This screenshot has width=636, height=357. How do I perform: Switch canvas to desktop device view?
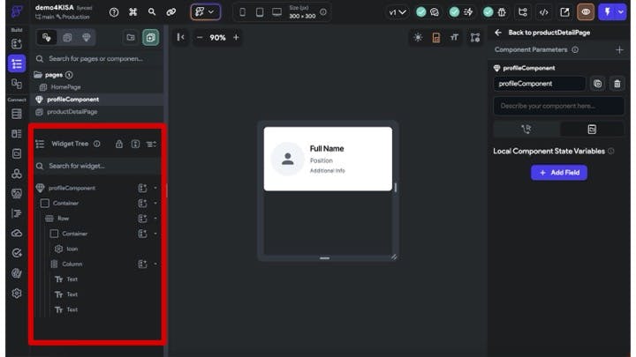click(x=276, y=12)
